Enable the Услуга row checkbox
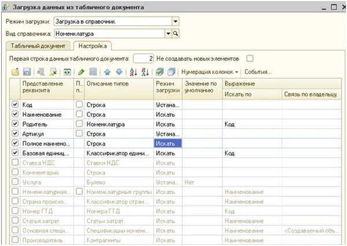347x246 pixels. pyautogui.click(x=15, y=182)
